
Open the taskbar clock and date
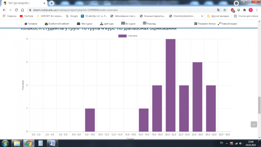point(251,143)
